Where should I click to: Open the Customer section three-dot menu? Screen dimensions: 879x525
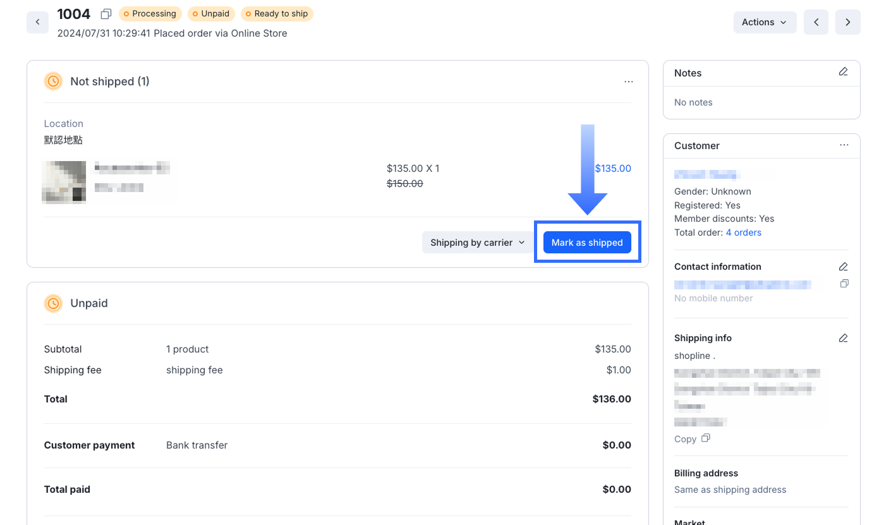[x=844, y=145]
